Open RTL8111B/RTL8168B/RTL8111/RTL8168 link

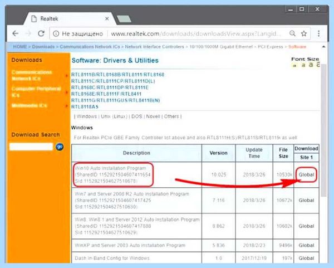(118, 75)
